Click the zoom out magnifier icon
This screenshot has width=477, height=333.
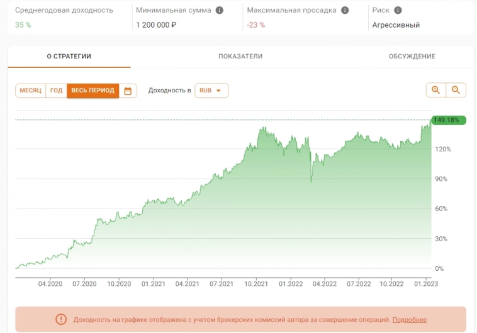tap(456, 90)
